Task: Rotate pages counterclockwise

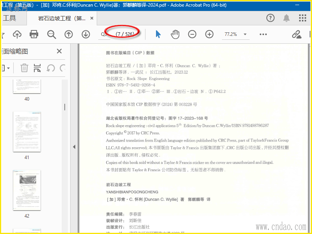Action: pyautogui.click(x=51, y=68)
